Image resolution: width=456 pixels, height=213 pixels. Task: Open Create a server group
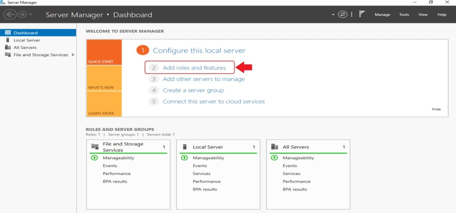click(x=193, y=90)
